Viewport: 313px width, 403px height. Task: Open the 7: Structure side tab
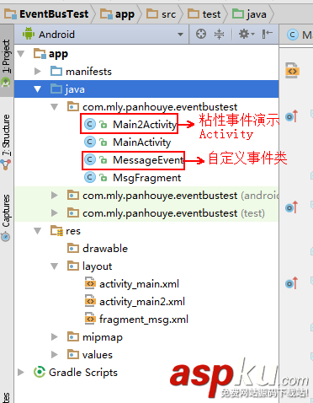point(6,141)
